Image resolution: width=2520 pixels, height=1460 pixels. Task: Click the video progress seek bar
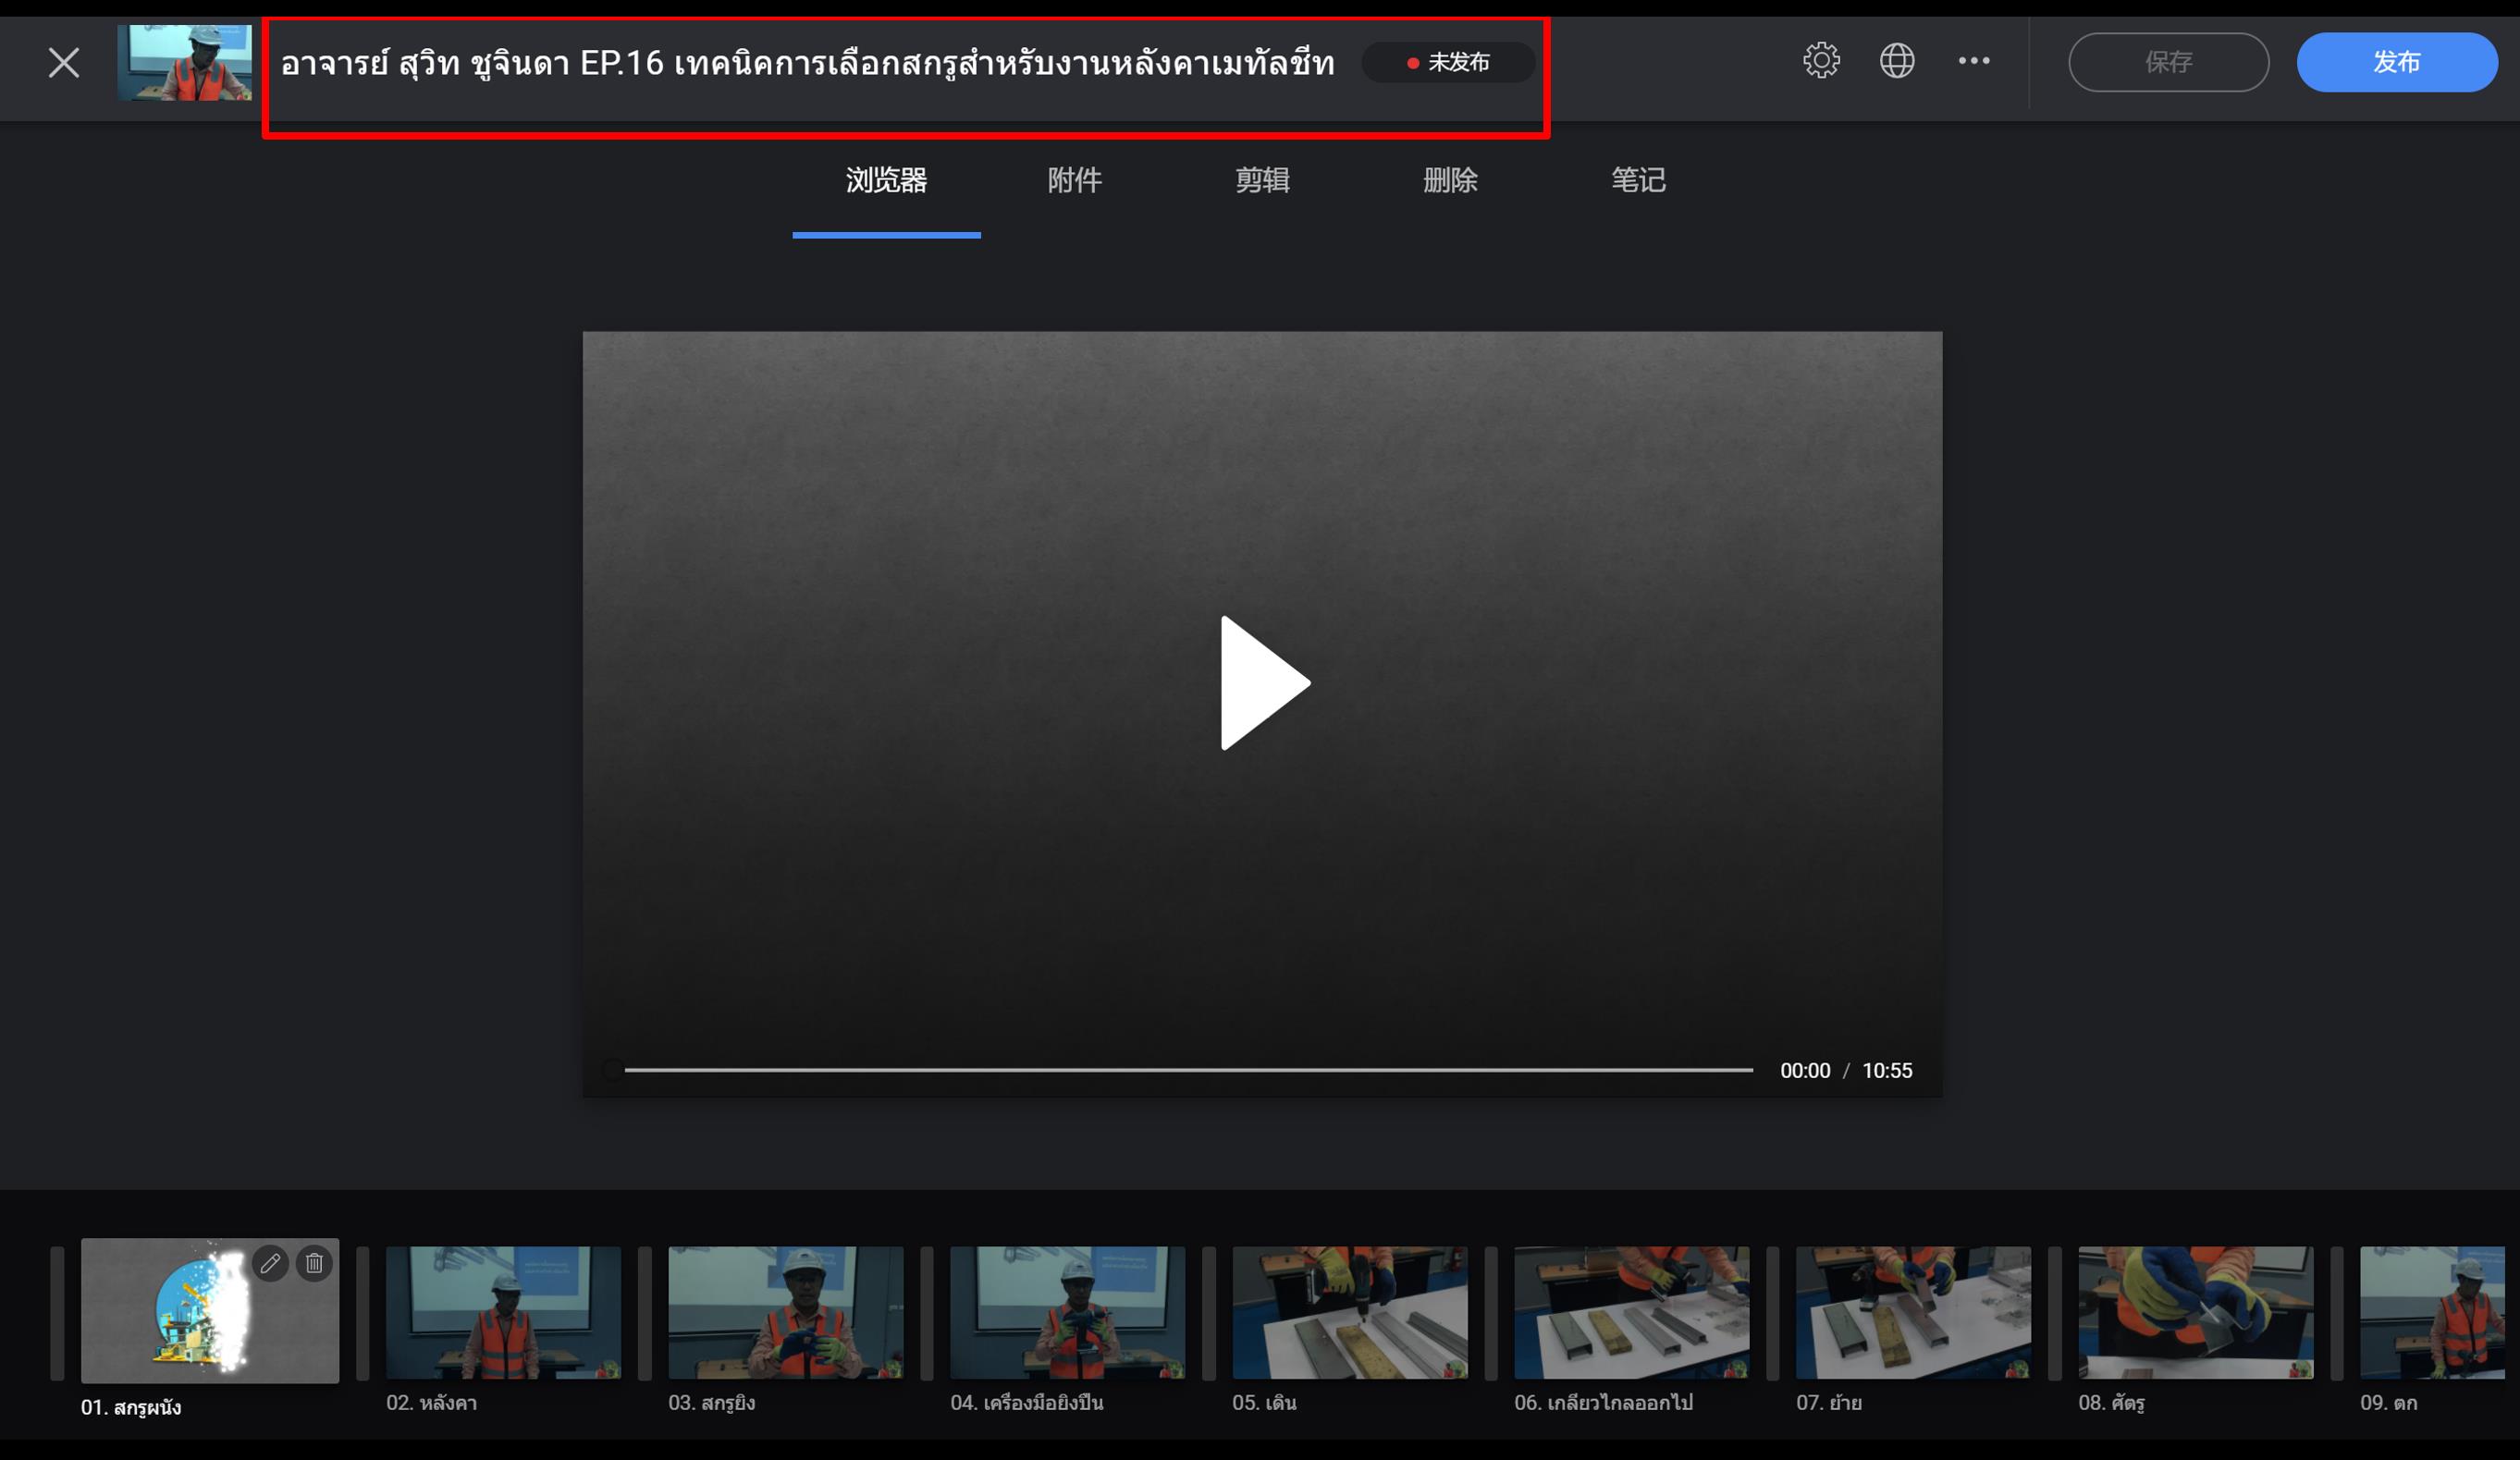[x=1188, y=1070]
